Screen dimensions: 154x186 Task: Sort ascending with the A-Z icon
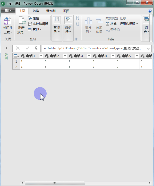[78, 18]
